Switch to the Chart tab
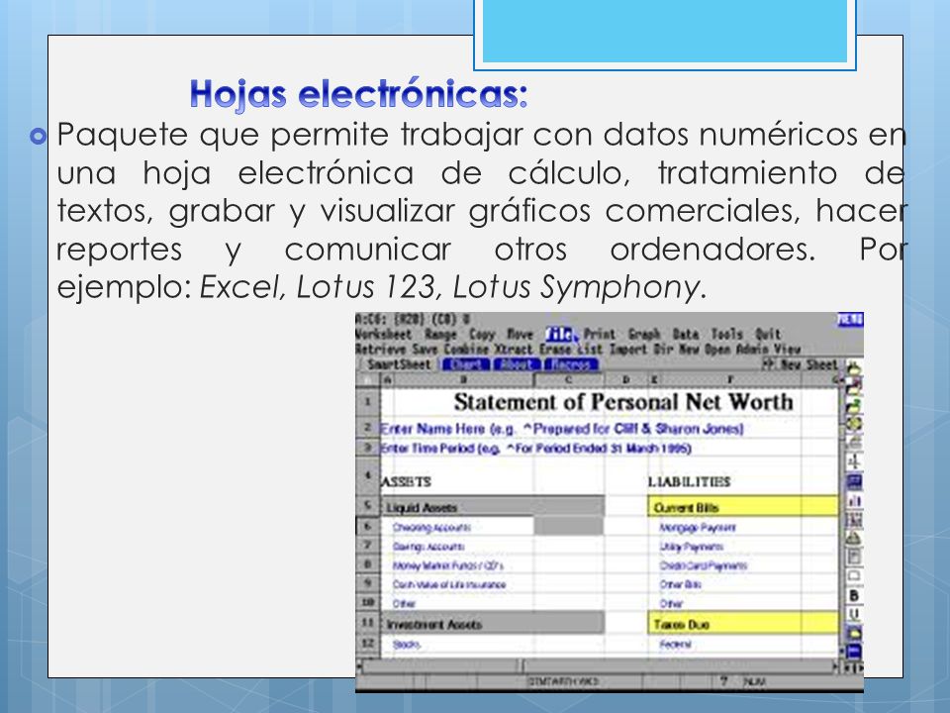The width and height of the screenshot is (950, 713). click(x=466, y=364)
